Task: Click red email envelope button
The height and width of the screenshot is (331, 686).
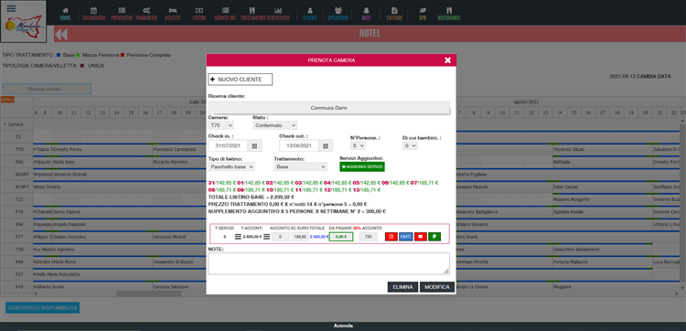Action: pos(421,237)
